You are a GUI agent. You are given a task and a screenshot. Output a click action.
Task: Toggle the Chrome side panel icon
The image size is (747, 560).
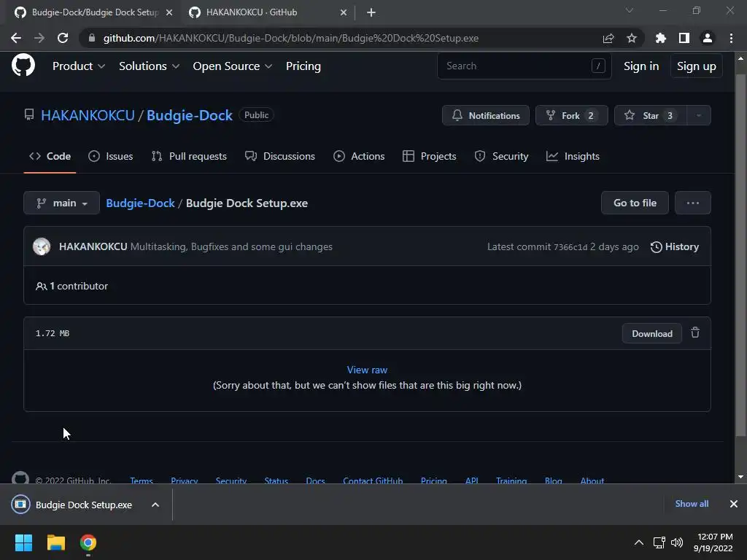tap(684, 38)
